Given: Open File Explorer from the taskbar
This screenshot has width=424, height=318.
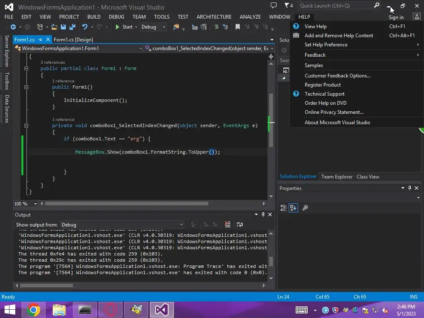Looking at the screenshot, I should point(59,310).
